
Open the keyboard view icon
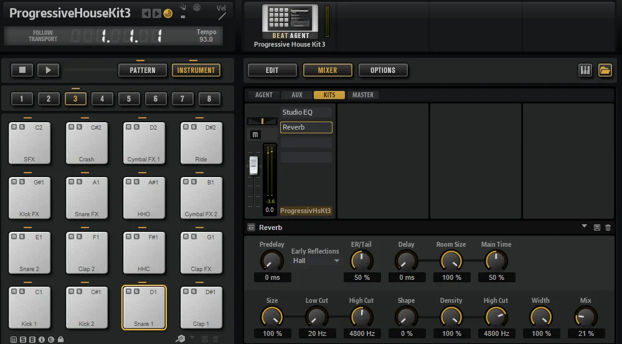[x=585, y=70]
